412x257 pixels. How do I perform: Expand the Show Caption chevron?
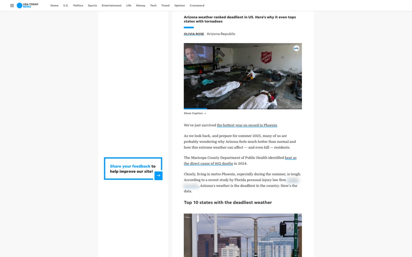[x=205, y=114]
